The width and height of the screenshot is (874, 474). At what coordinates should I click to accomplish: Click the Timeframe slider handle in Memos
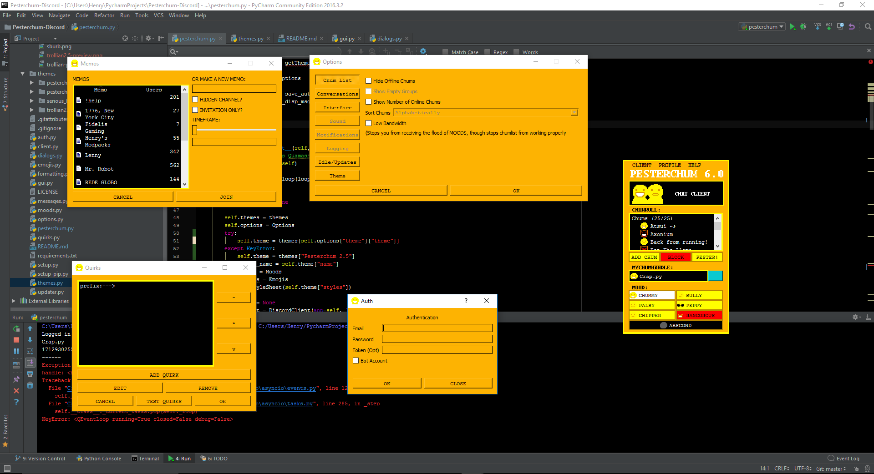click(x=195, y=130)
